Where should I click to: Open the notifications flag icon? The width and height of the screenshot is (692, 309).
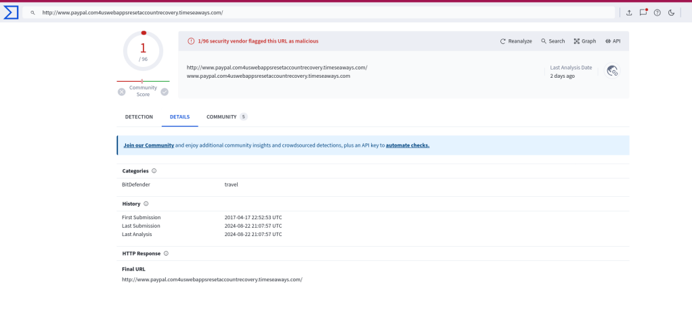coord(643,13)
